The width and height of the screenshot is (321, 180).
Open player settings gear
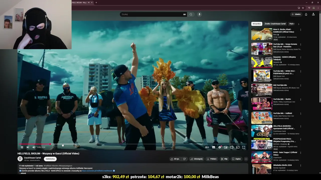click(220, 147)
